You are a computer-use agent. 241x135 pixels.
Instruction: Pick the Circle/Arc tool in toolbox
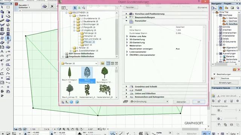pyautogui.click(x=8, y=69)
